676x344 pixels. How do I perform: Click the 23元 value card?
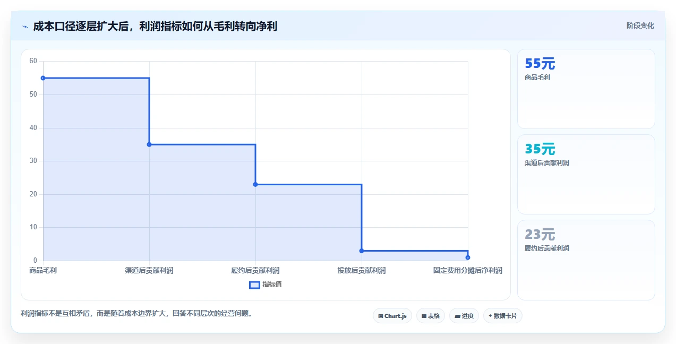pyautogui.click(x=586, y=260)
